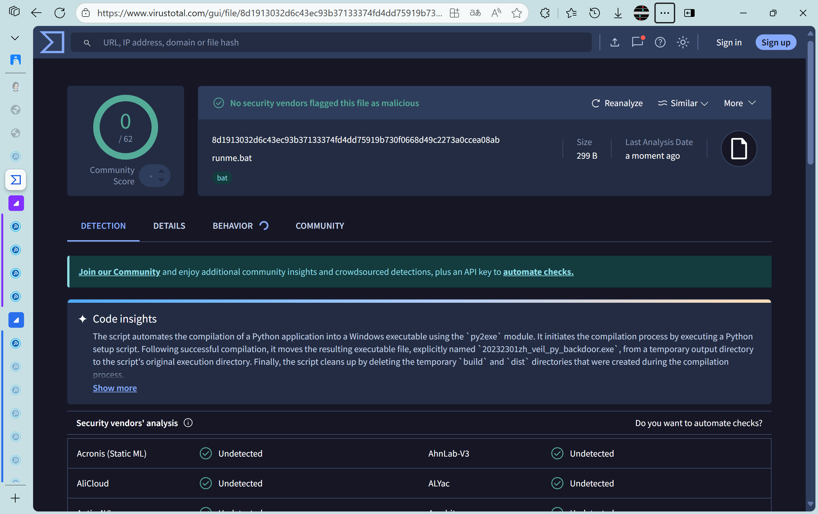Switch to the DETAILS tab
Image resolution: width=818 pixels, height=514 pixels.
169,226
